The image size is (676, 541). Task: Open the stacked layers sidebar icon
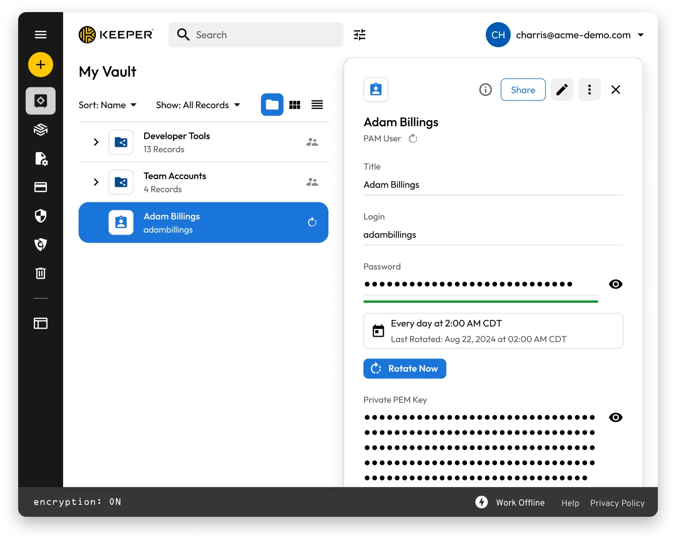pyautogui.click(x=40, y=130)
